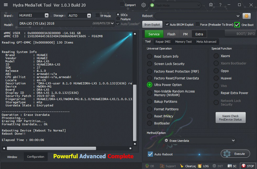Select Xiaomi special function
This screenshot has height=169, width=257.
point(216,56)
